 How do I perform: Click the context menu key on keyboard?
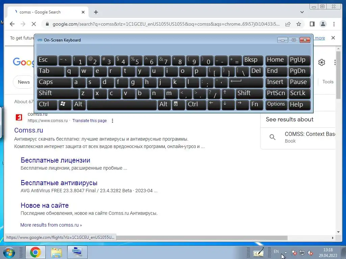pos(178,105)
